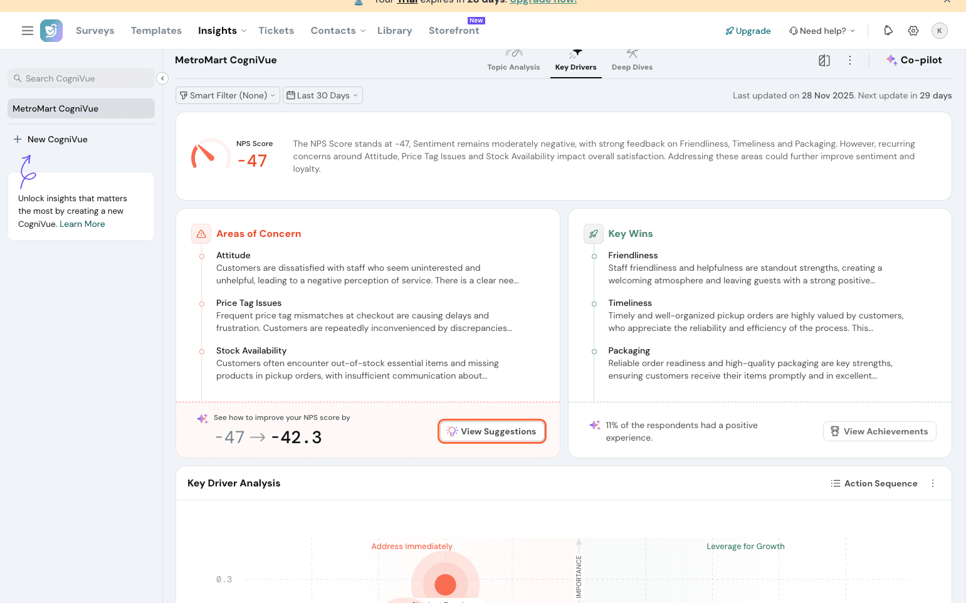Open the Key Driver Analysis kebab menu
This screenshot has height=603, width=966.
tap(933, 483)
